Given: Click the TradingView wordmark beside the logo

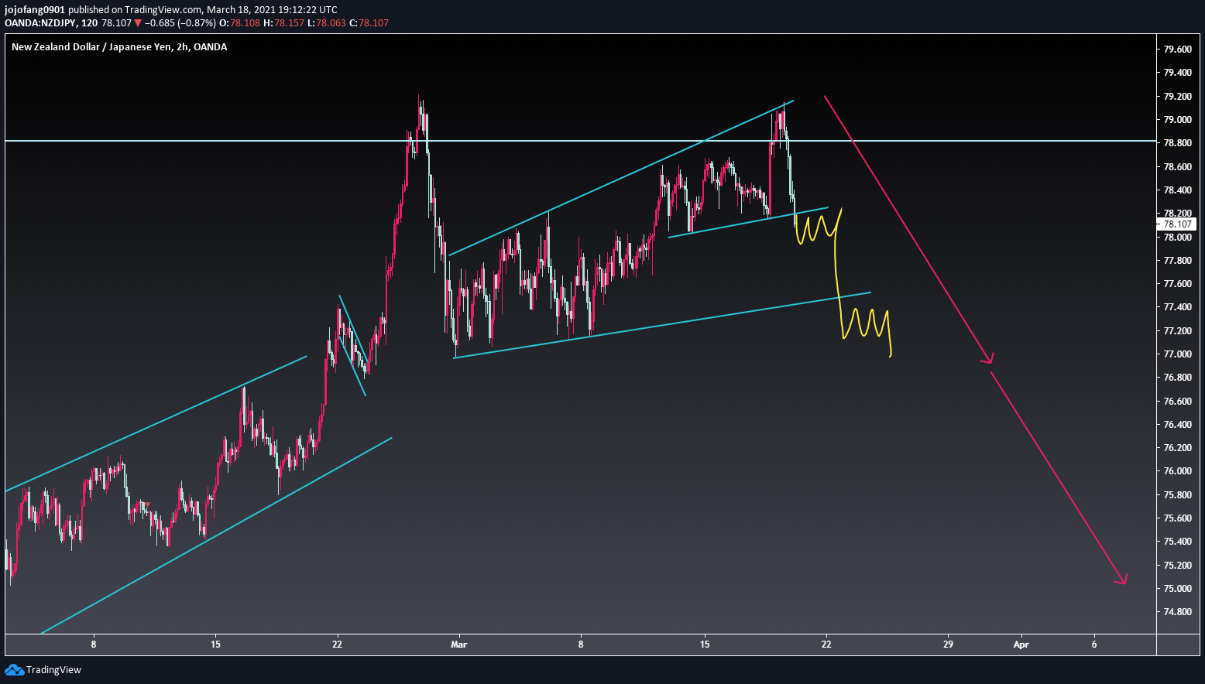Looking at the screenshot, I should click(x=53, y=670).
